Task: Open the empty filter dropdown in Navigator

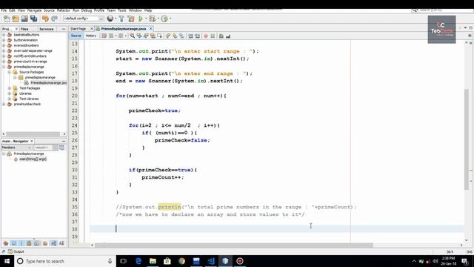Action: point(46,148)
